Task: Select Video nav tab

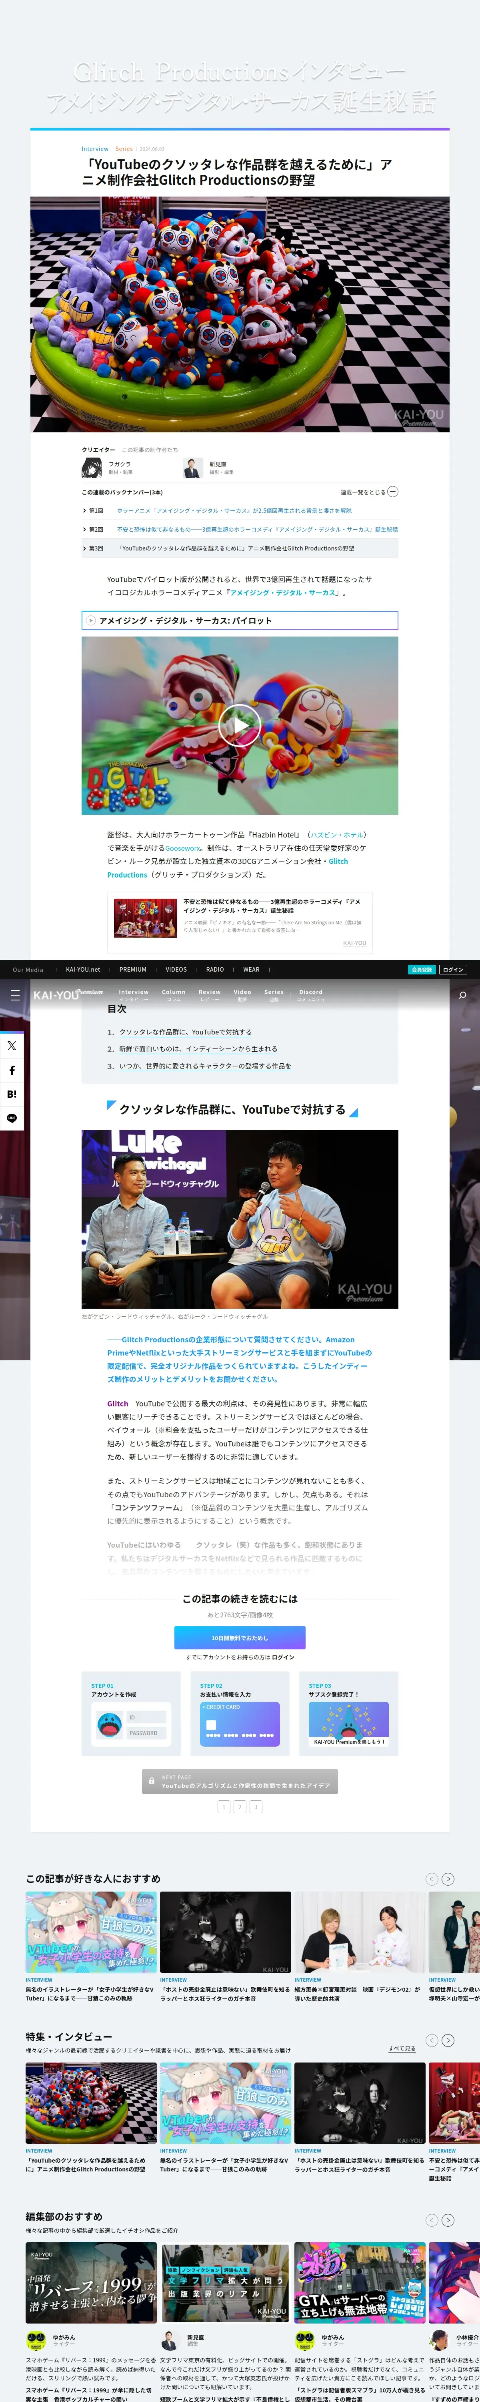Action: click(x=242, y=995)
